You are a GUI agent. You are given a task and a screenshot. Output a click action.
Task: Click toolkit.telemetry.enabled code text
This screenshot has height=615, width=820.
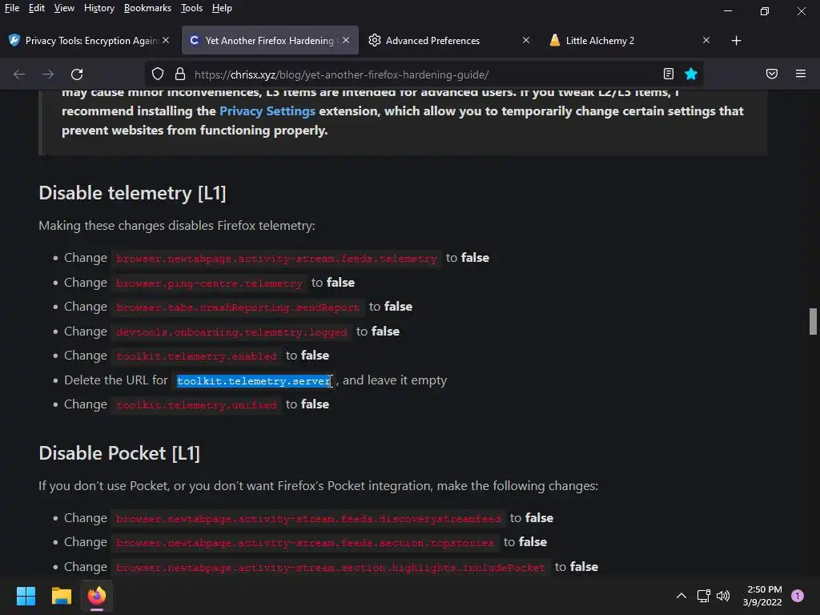tap(196, 356)
